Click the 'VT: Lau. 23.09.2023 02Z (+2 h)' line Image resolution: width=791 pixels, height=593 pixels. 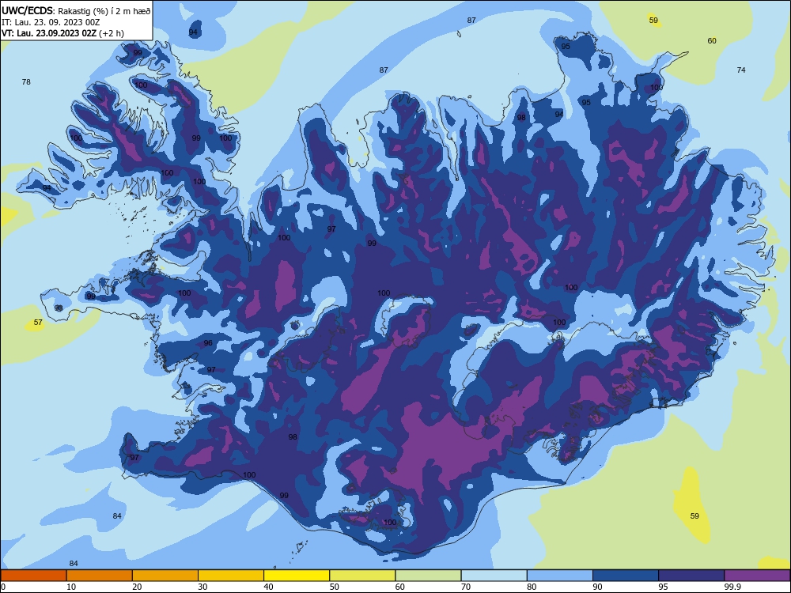[62, 33]
